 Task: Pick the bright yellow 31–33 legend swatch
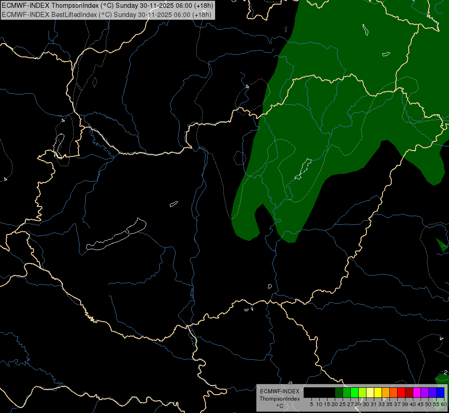(378, 393)
